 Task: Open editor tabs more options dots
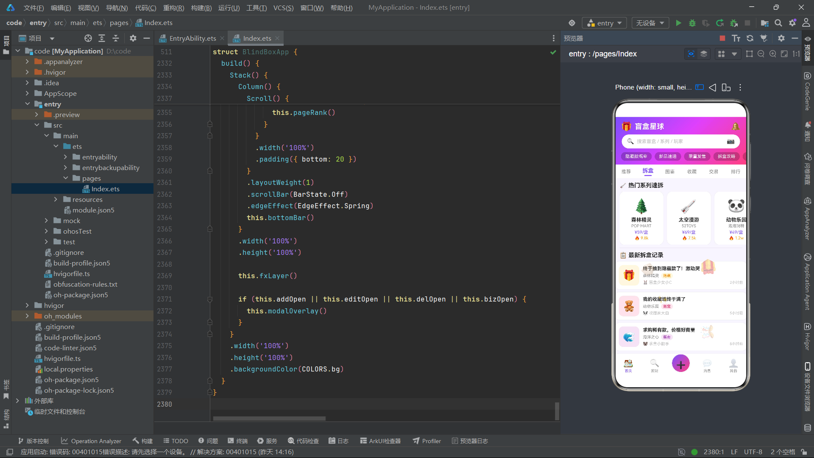[x=554, y=38]
